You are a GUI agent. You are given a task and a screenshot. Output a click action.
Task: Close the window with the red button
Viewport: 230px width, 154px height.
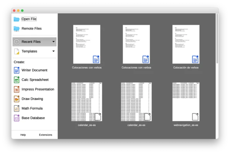pyautogui.click(x=14, y=11)
